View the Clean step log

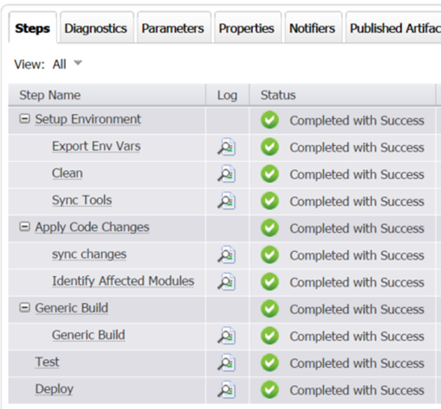pyautogui.click(x=227, y=173)
